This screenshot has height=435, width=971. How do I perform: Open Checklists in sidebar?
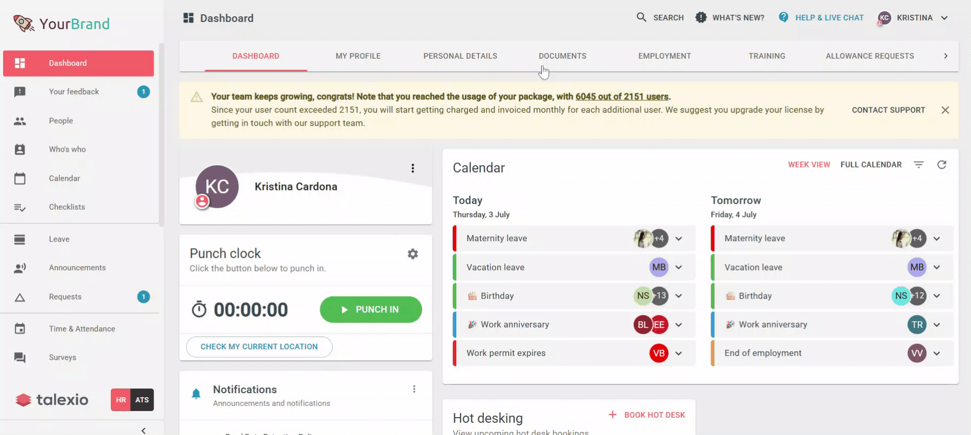78,207
